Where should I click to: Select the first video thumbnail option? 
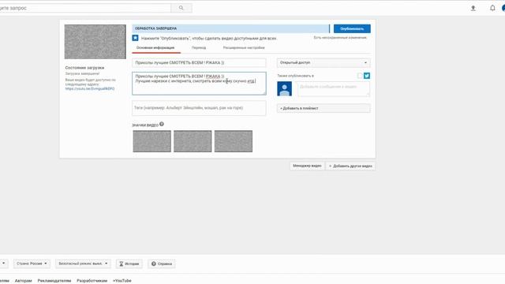click(152, 141)
